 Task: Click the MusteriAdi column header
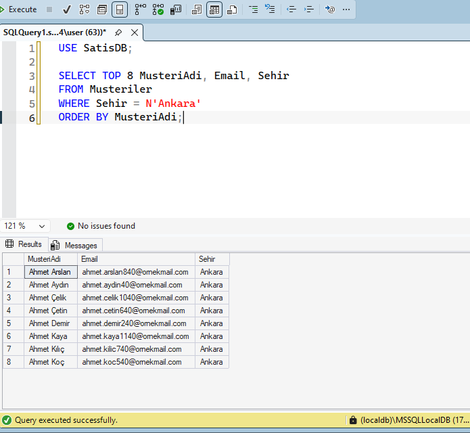click(51, 259)
